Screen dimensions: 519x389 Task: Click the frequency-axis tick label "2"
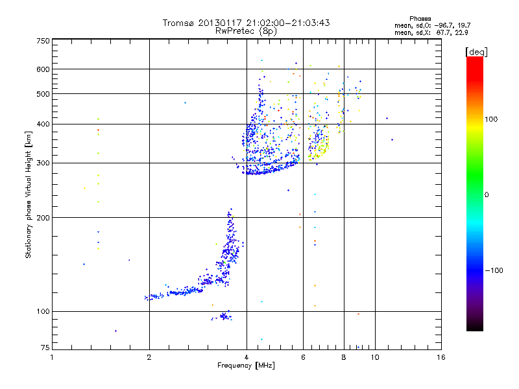[149, 357]
